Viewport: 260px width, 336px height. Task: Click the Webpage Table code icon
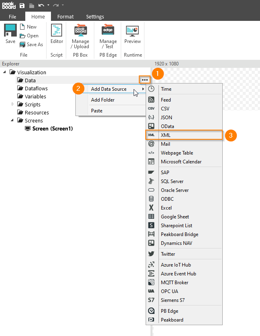tap(151, 153)
